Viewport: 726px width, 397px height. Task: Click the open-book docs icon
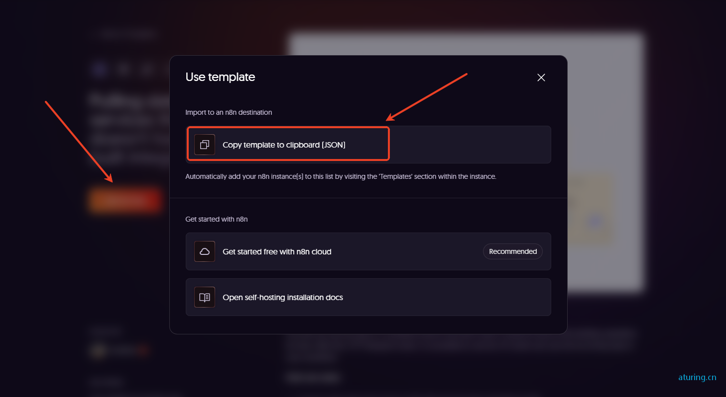(x=205, y=297)
